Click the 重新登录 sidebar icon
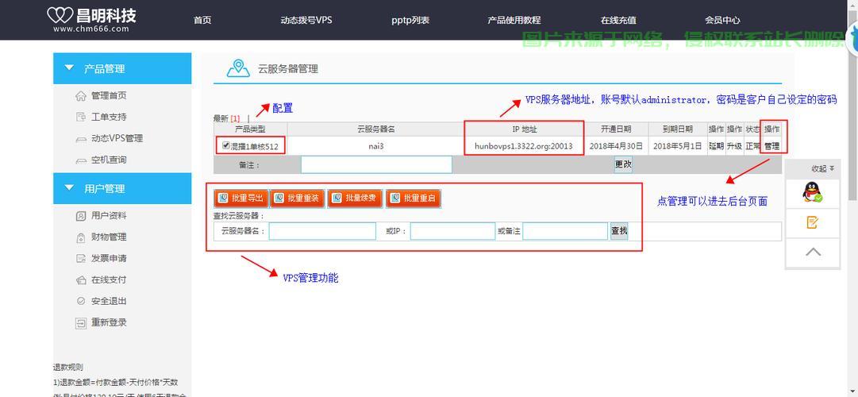 click(x=80, y=323)
